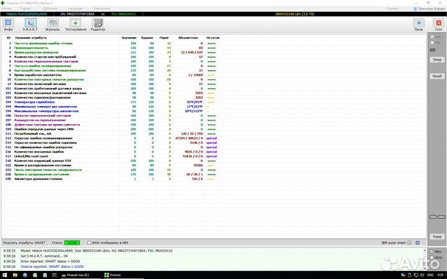The image size is (447, 279).
Task: Enable RAW отображать в HEX checkbox
Action: pos(88,242)
